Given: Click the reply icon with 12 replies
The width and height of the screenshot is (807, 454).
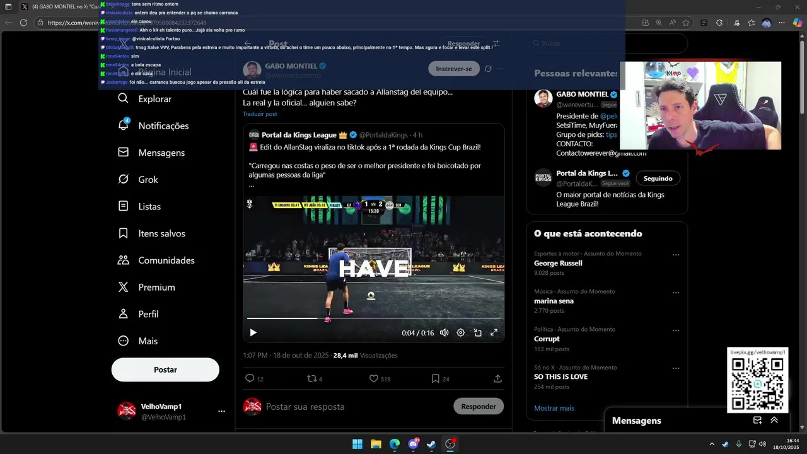Looking at the screenshot, I should tap(250, 378).
